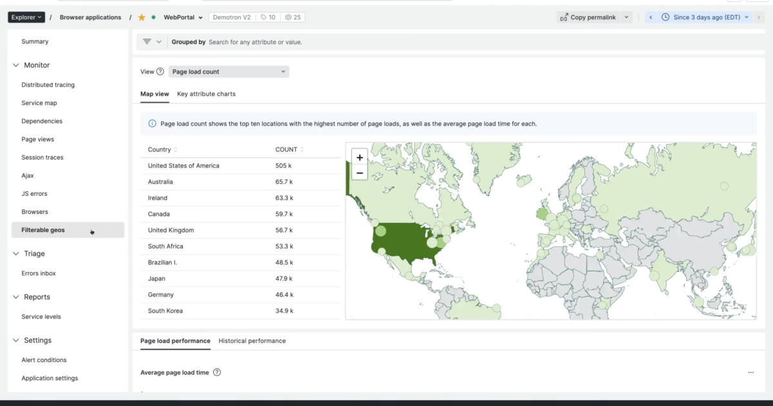Open the Historical performance tab

pyautogui.click(x=252, y=341)
